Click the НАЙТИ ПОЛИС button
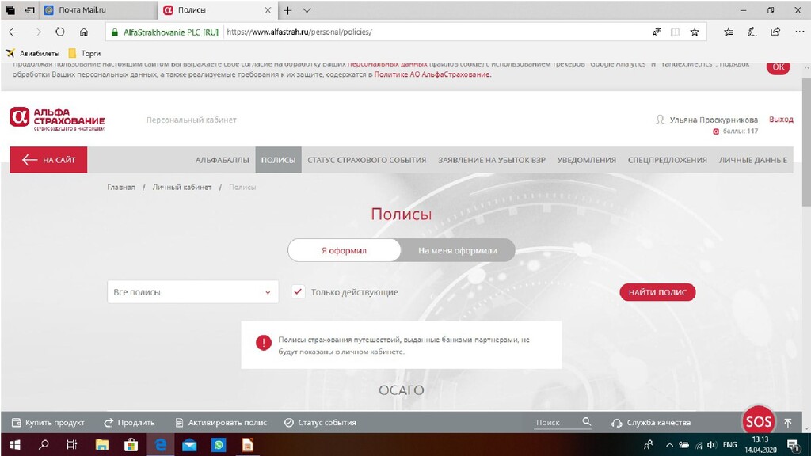 [x=657, y=292]
